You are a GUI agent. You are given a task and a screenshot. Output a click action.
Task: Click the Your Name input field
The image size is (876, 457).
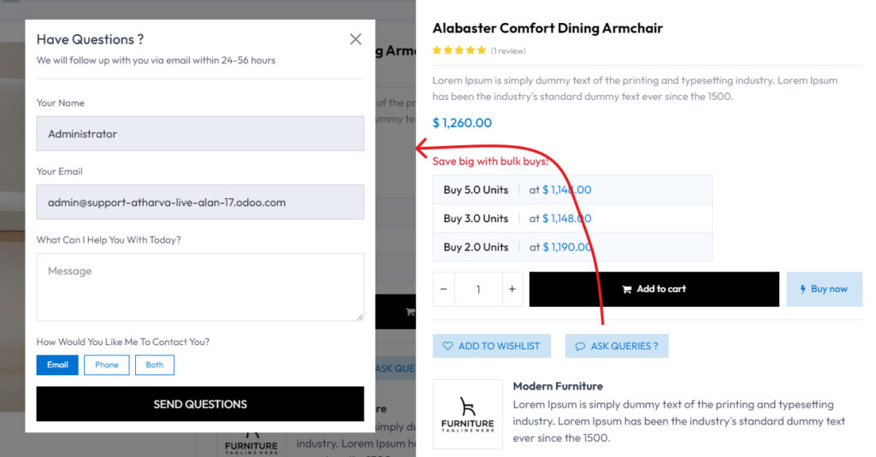point(200,134)
